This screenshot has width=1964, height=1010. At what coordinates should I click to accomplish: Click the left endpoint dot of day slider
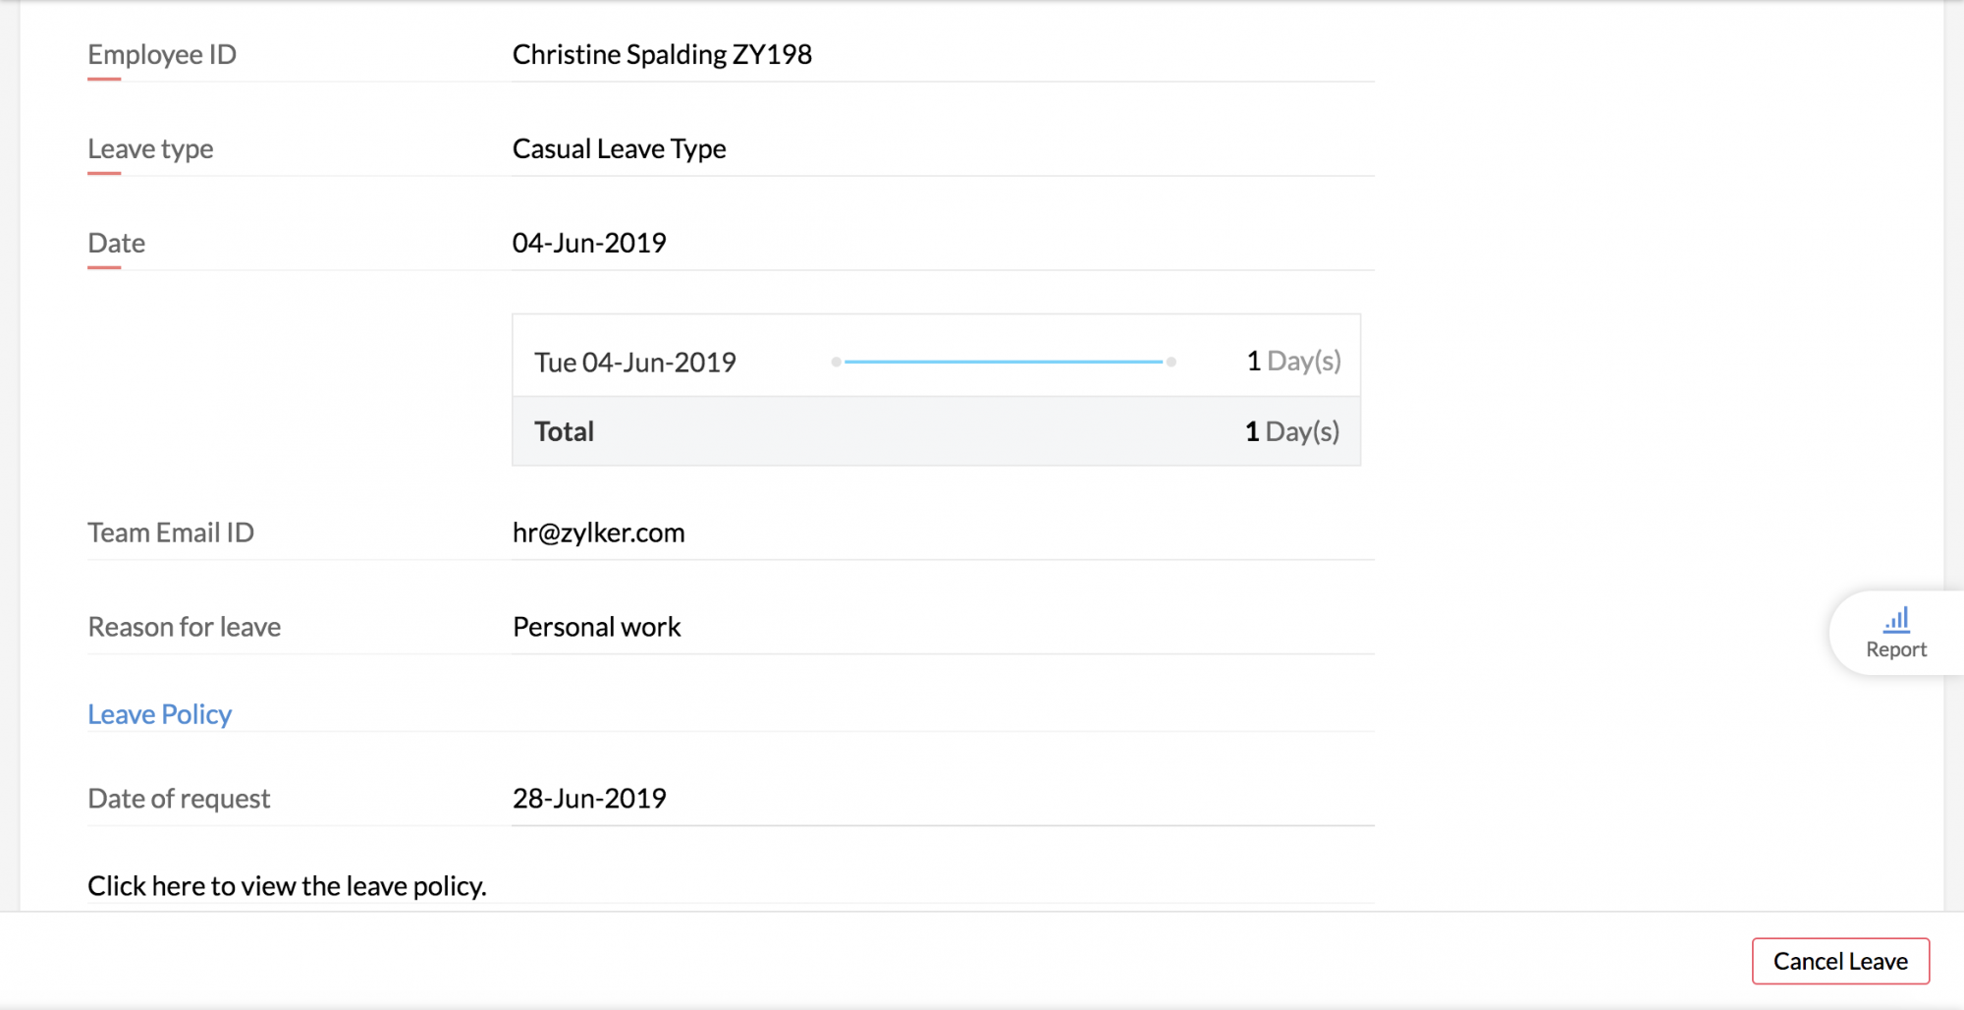coord(836,362)
